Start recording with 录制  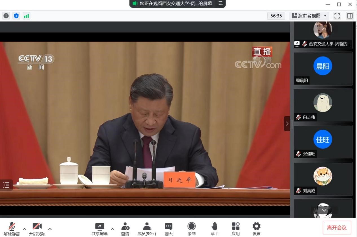coord(191,229)
